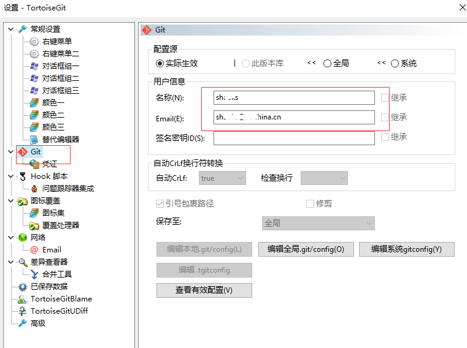Click the green globe icon beside 网络
Viewport: 467px width, 348px height.
23,237
